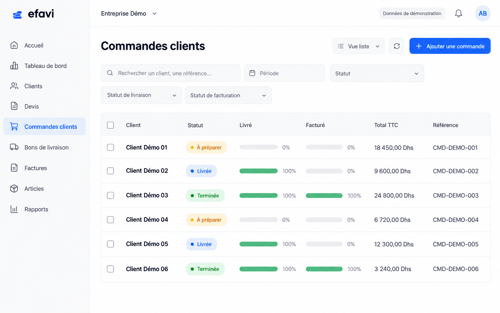
Task: Focus the client or reference search field
Action: pyautogui.click(x=171, y=73)
